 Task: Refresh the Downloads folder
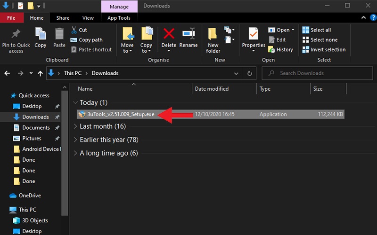pyautogui.click(x=250, y=73)
